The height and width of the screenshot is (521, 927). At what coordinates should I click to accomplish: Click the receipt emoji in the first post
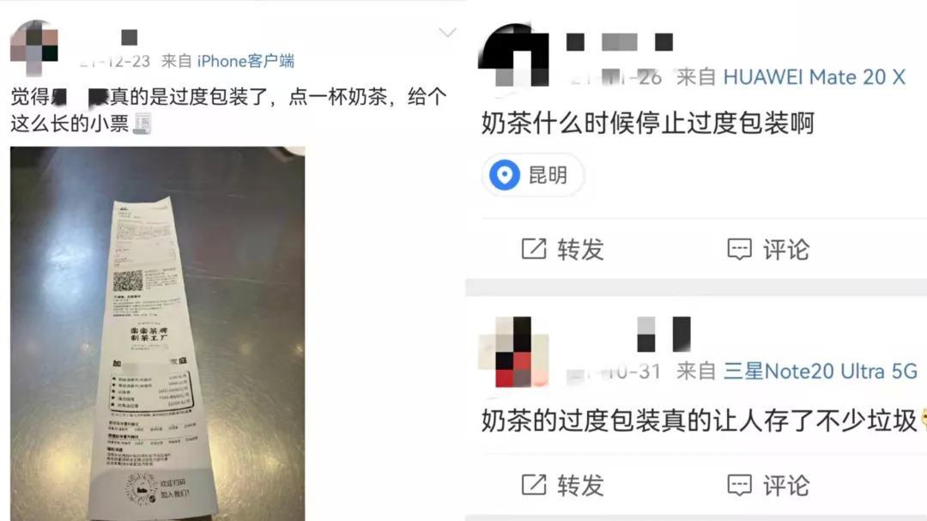pyautogui.click(x=142, y=124)
